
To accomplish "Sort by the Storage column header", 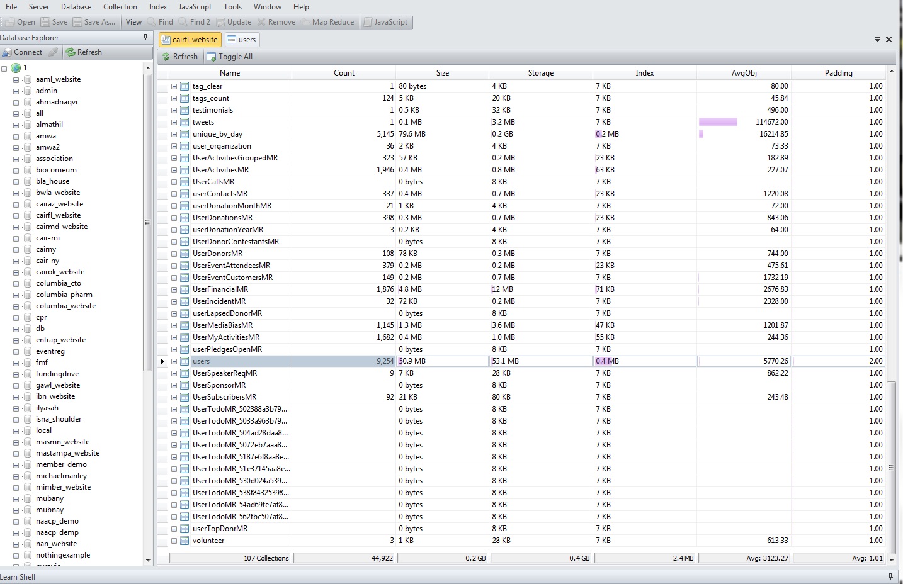I will 540,73.
